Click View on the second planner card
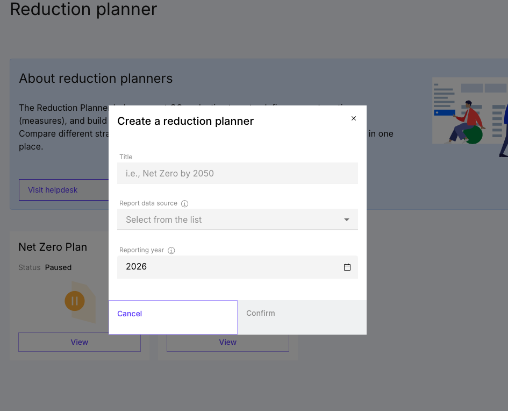The height and width of the screenshot is (411, 508). (228, 342)
